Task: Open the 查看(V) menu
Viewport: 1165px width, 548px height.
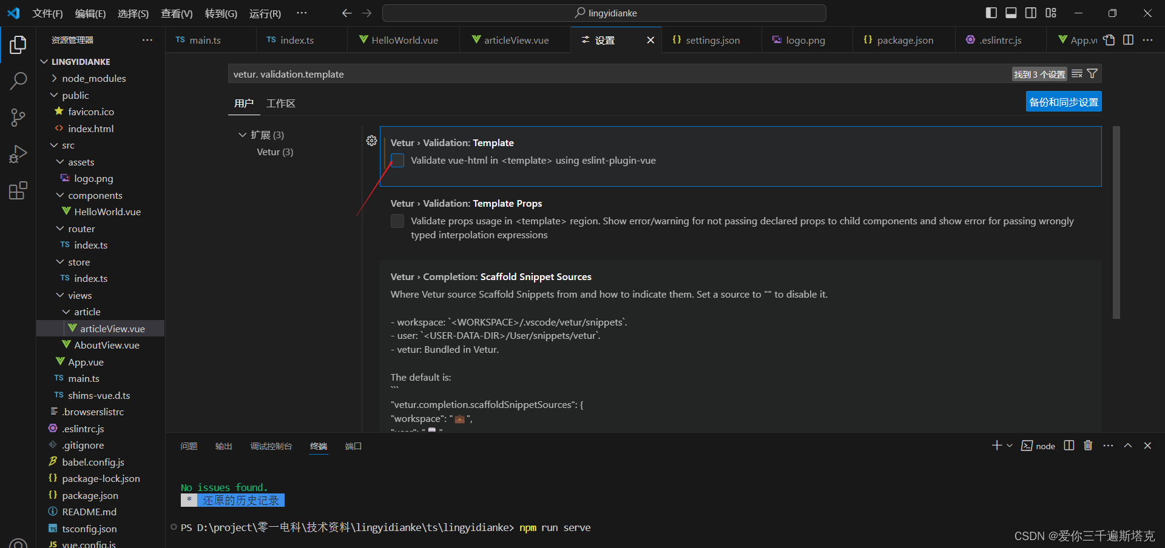Action: tap(176, 13)
